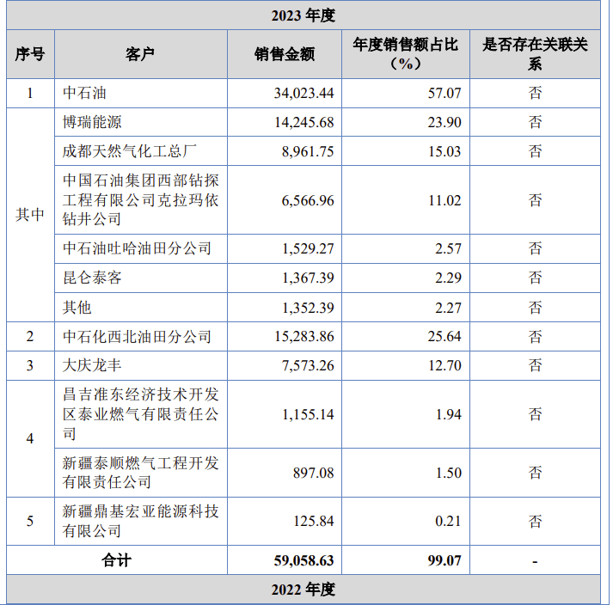Click the '销售金额' column header
The width and height of the screenshot is (613, 605).
[285, 54]
